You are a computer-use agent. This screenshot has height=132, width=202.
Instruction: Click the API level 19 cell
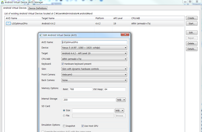115,24
